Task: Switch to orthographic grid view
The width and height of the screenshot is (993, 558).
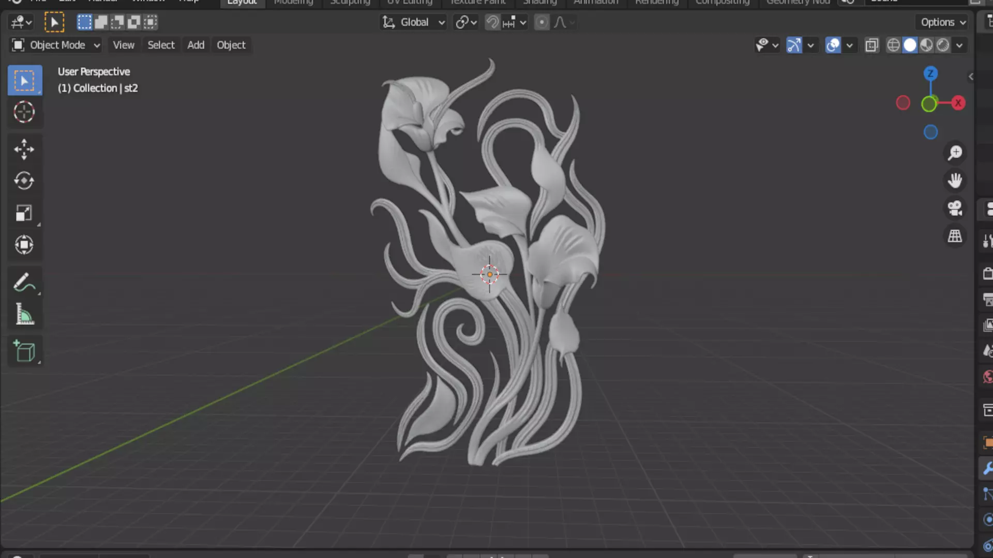Action: pyautogui.click(x=955, y=236)
